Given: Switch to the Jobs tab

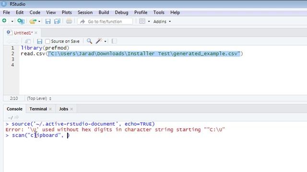Looking at the screenshot, I should coord(64,109).
